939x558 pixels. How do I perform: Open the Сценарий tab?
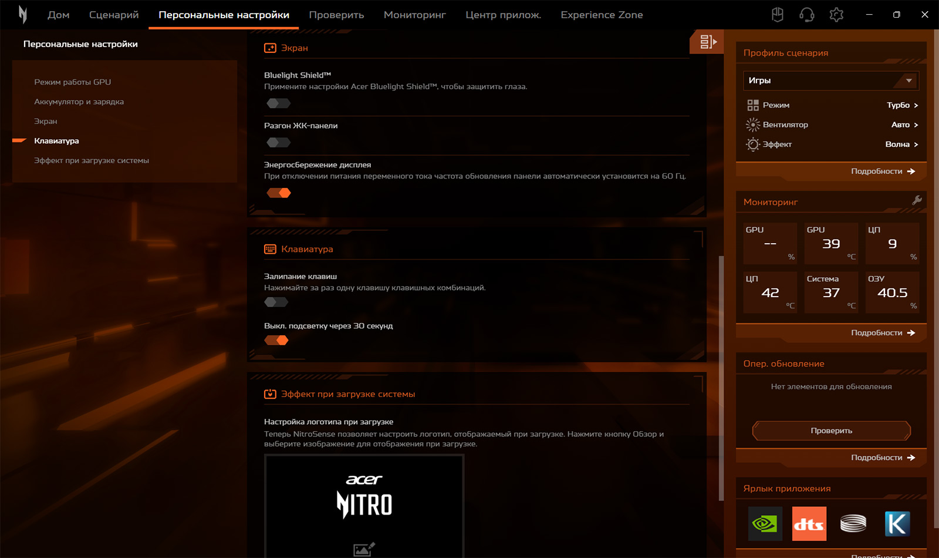click(x=114, y=15)
